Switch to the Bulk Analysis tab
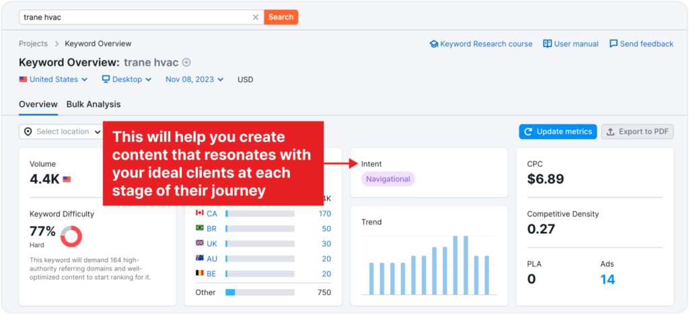This screenshot has height=318, width=689. (94, 104)
